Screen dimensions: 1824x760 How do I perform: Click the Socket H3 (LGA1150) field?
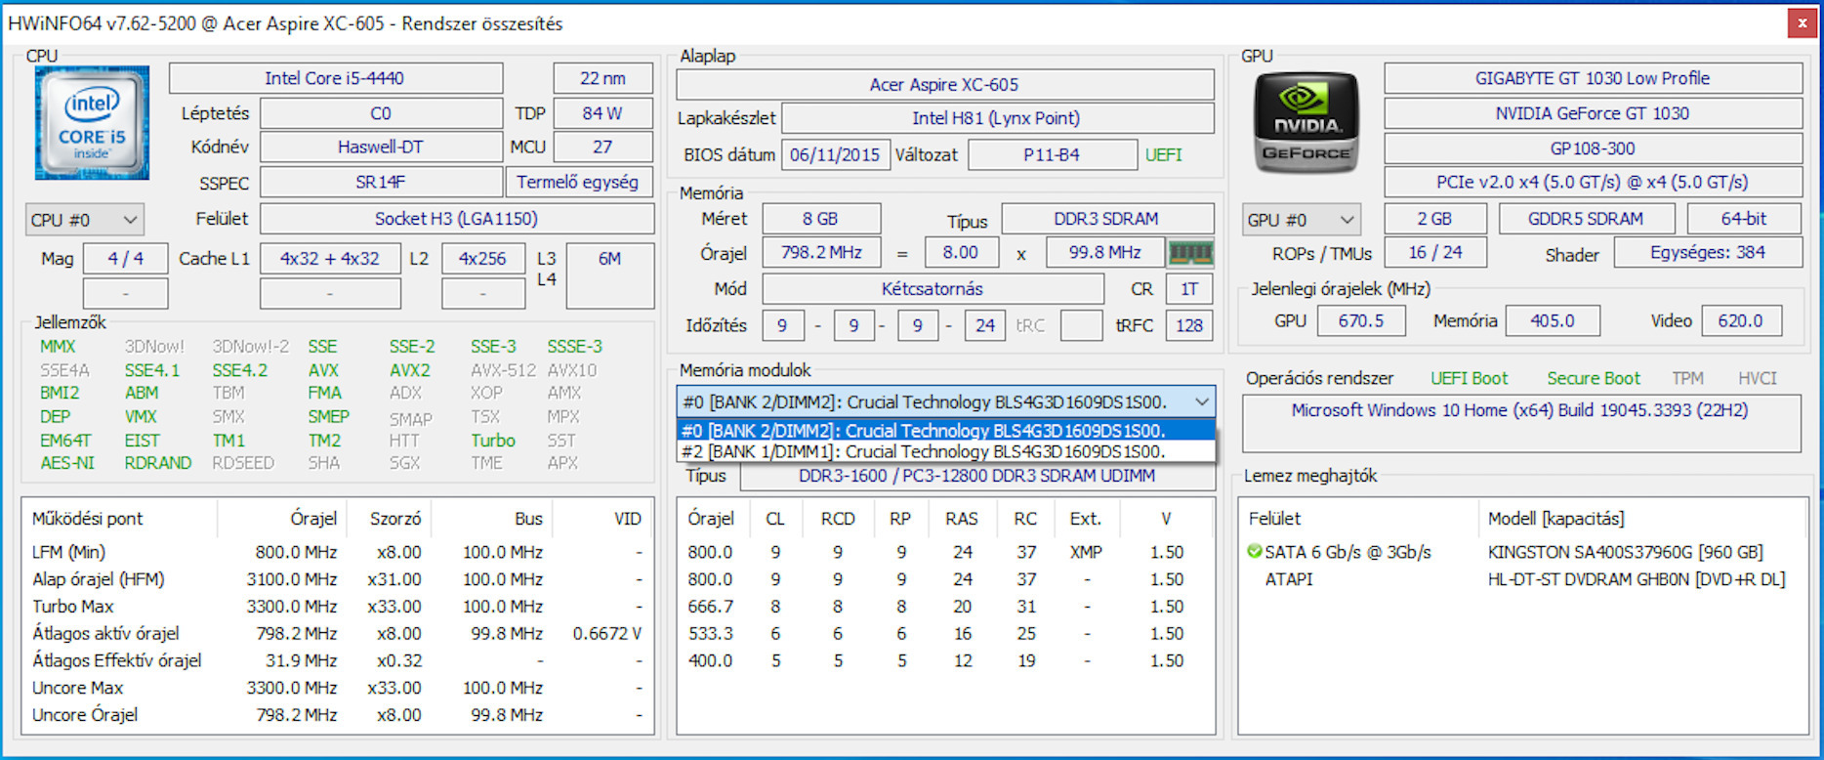tap(456, 219)
